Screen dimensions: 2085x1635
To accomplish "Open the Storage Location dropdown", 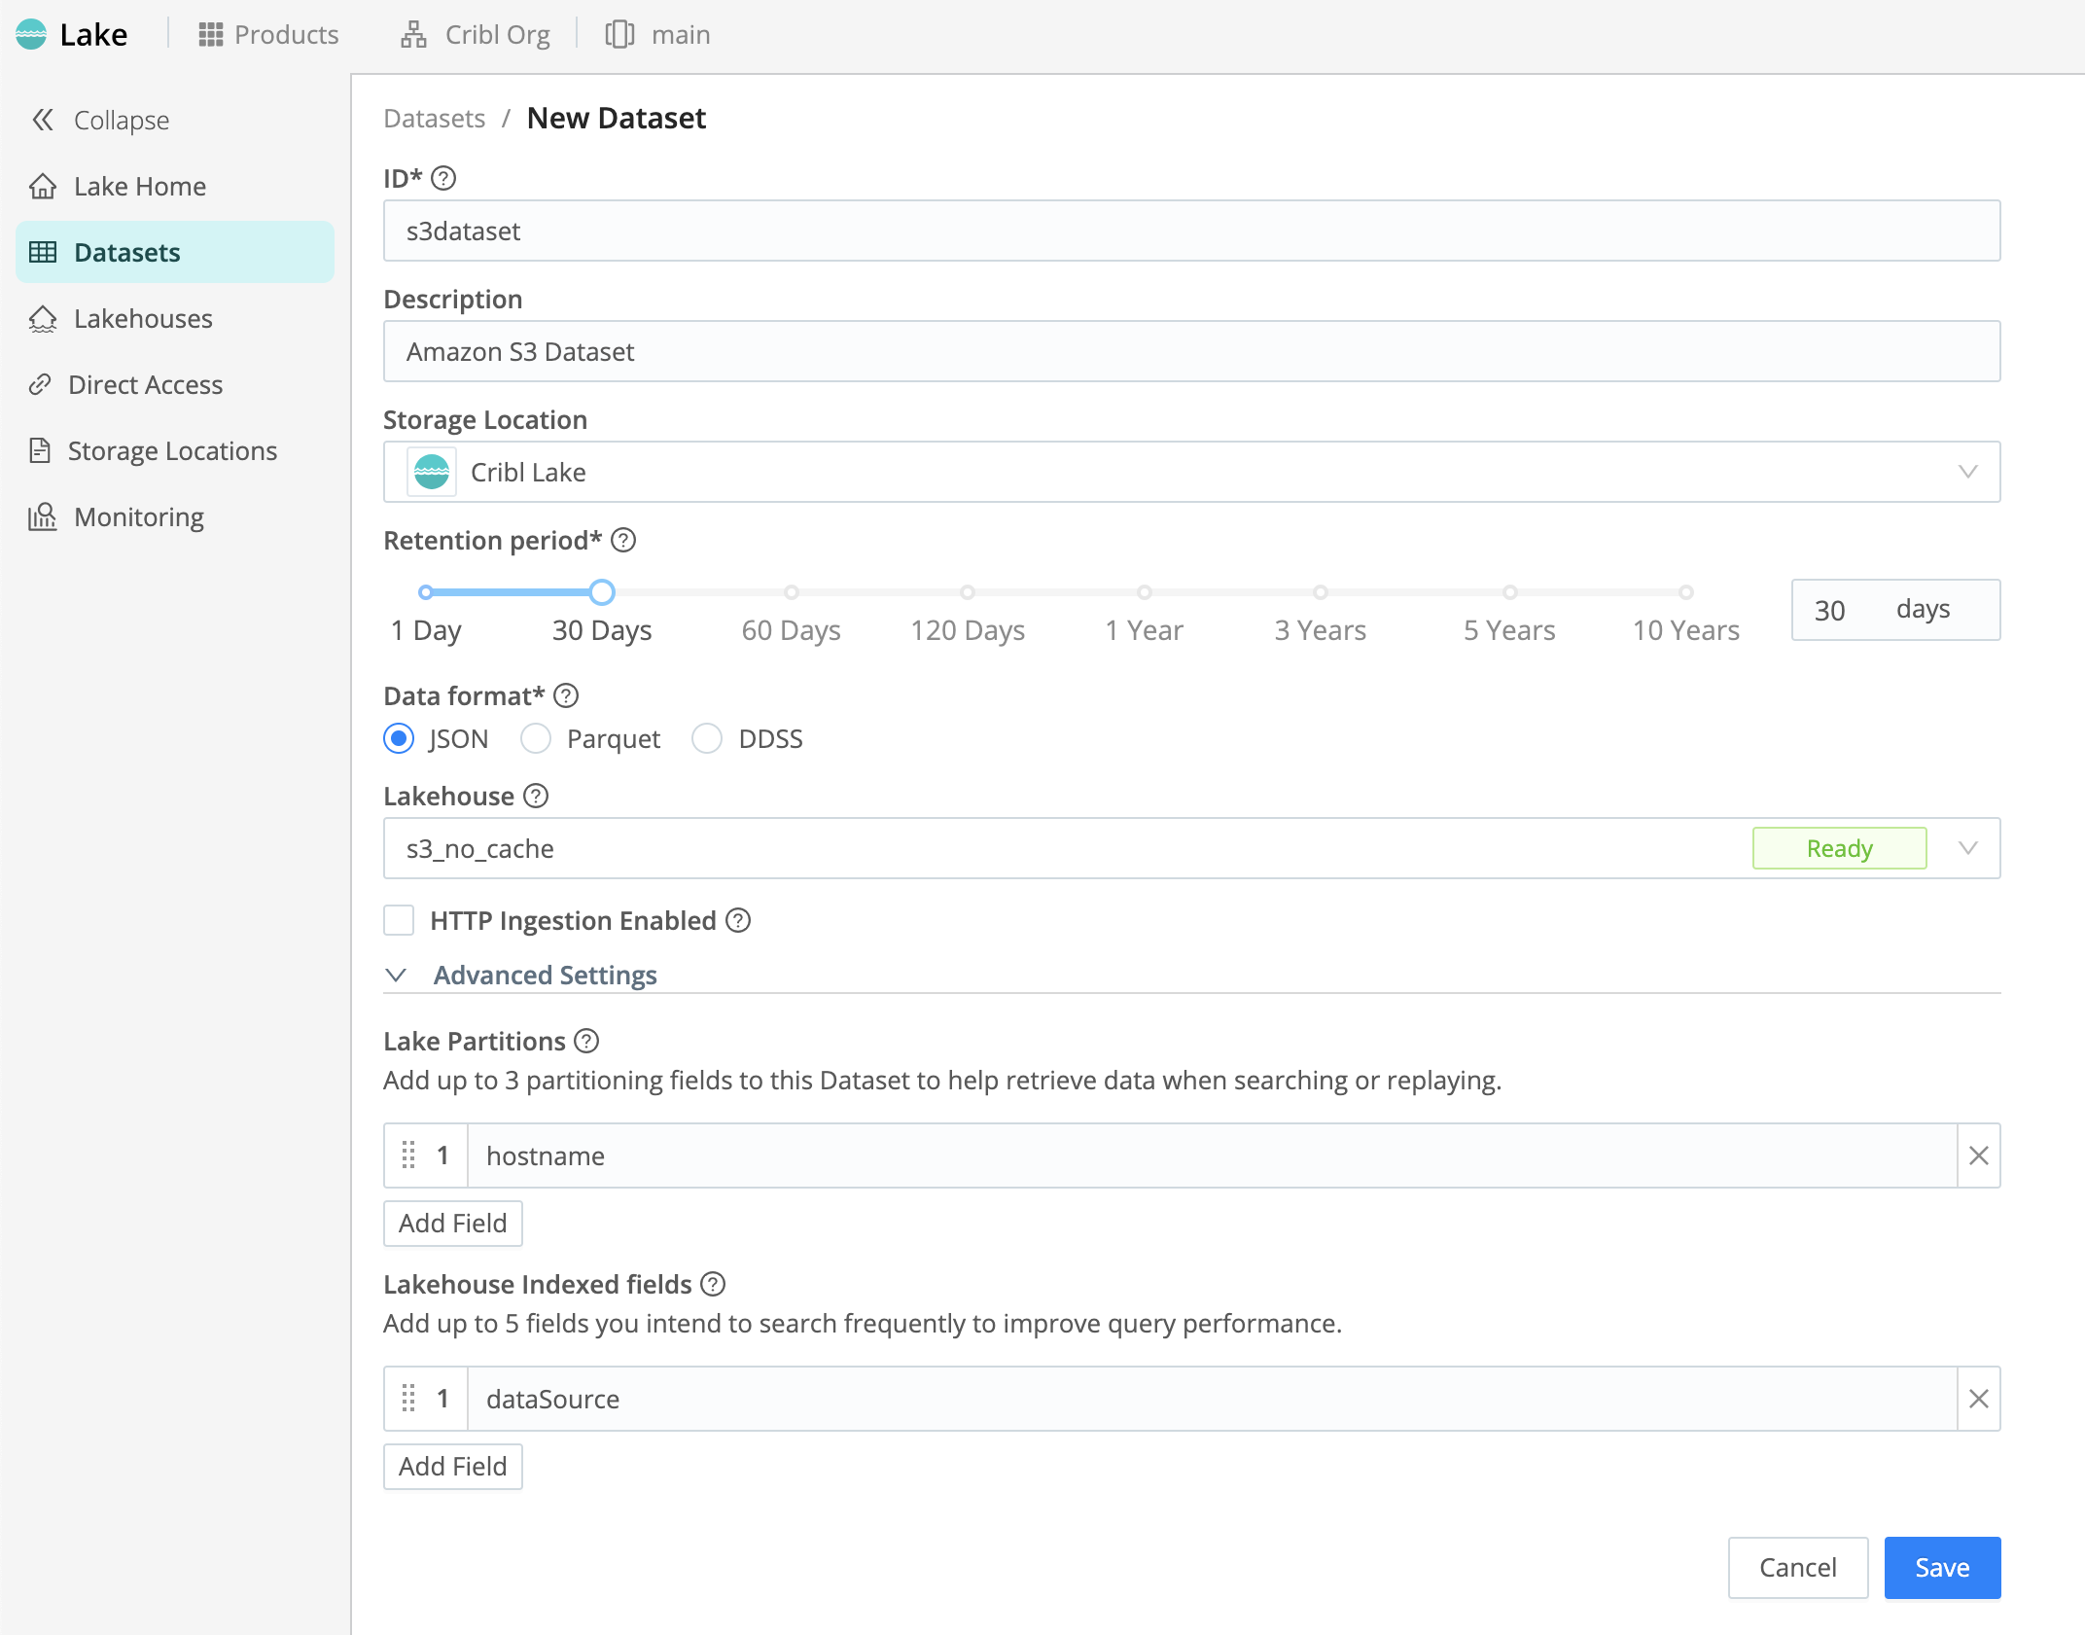I will pos(1968,472).
